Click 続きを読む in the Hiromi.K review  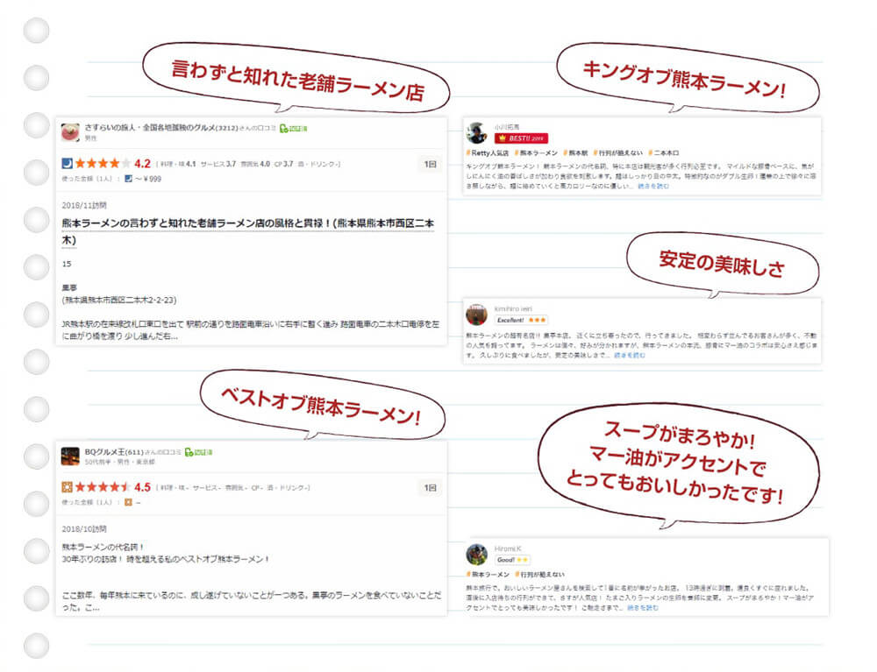pos(643,608)
